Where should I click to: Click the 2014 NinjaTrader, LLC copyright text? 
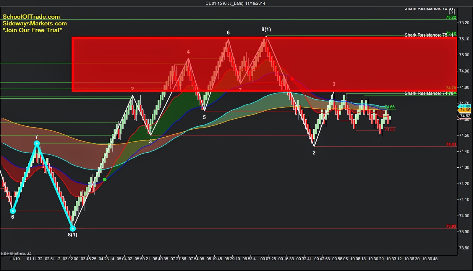[16, 254]
